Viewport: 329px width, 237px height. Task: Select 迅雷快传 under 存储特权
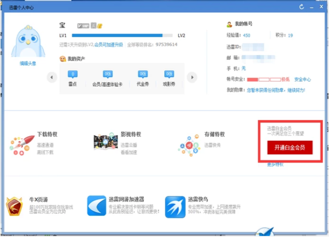212,145
